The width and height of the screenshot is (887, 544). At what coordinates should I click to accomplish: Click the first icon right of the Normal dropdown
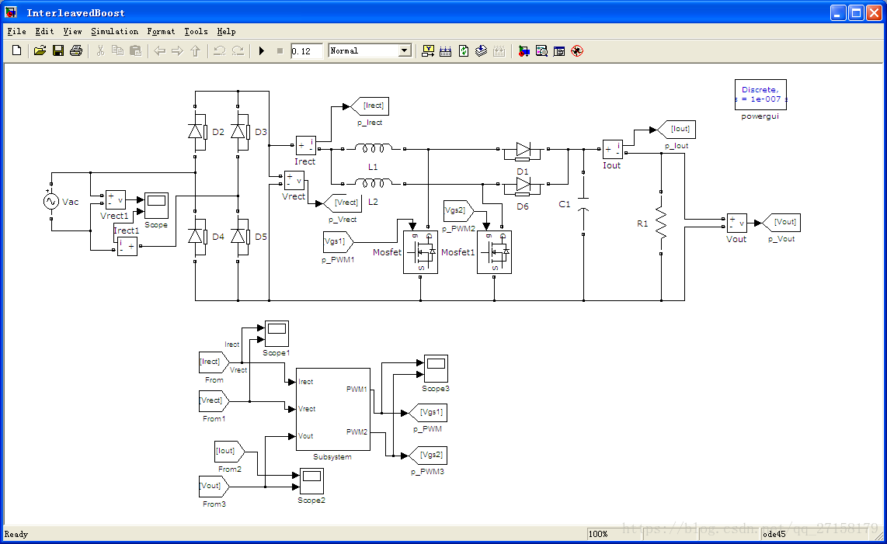click(428, 51)
